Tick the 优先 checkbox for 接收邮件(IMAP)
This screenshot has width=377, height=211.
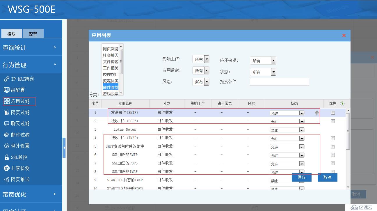point(333,138)
